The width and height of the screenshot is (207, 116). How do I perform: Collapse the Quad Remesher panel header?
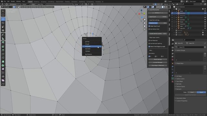click(158, 10)
